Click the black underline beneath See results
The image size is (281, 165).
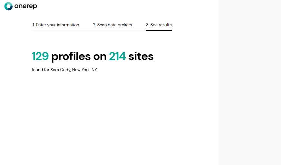[x=159, y=30]
